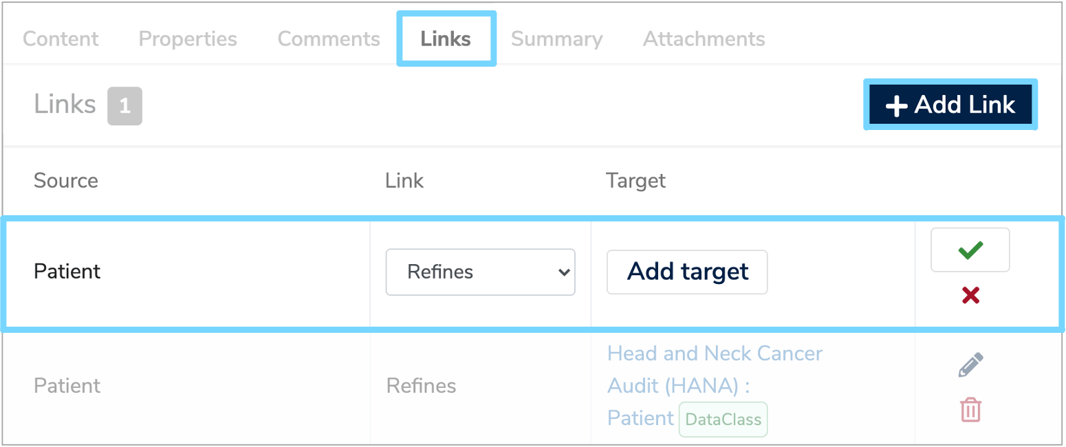
Task: View the Comments tab
Action: (x=328, y=39)
